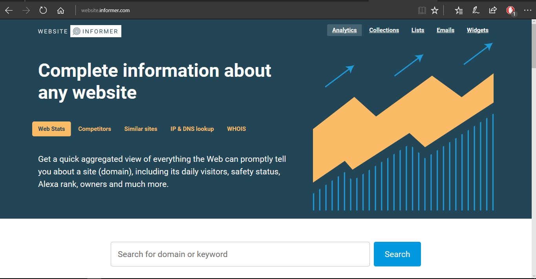
Task: Open the Collections section
Action: [384, 30]
